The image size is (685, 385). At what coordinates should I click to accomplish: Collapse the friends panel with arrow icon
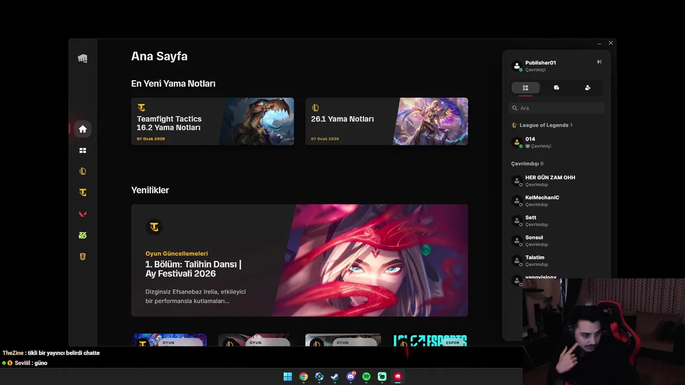(x=599, y=62)
